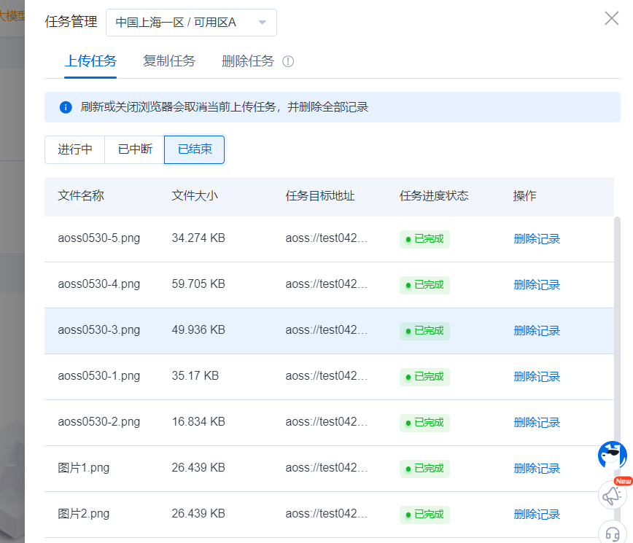The height and width of the screenshot is (543, 633).
Task: Open the megaphone announcements icon
Action: 612,495
